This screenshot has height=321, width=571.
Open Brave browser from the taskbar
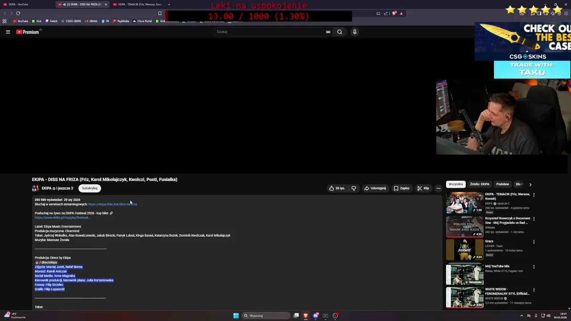[x=306, y=316]
